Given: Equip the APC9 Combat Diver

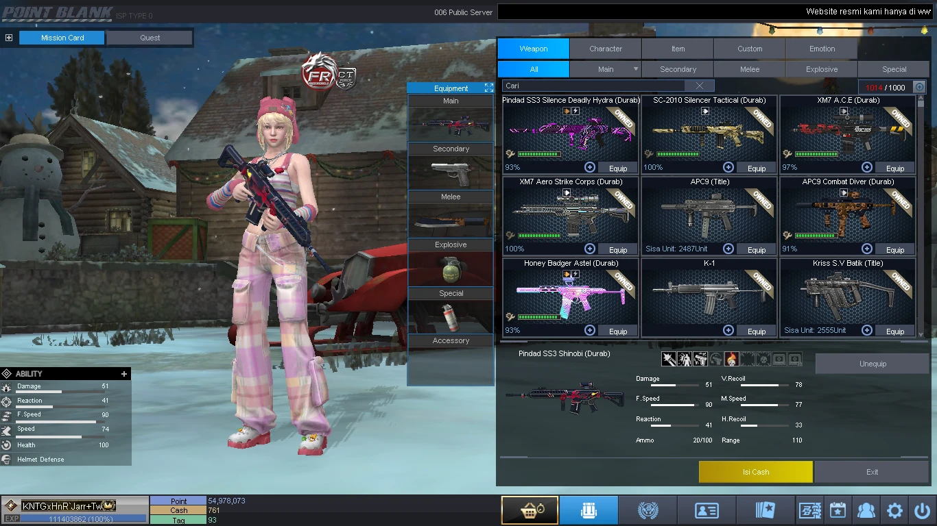Looking at the screenshot, I should (x=895, y=249).
